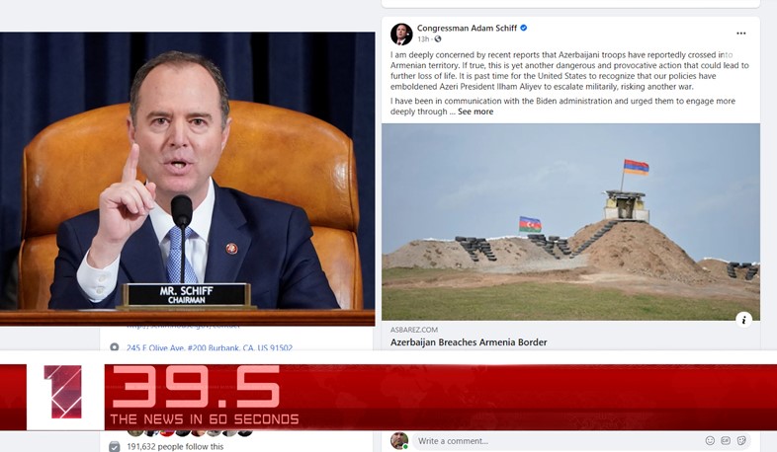The width and height of the screenshot is (777, 452).
Task: Insert a GIF into the comment
Action: tap(726, 440)
